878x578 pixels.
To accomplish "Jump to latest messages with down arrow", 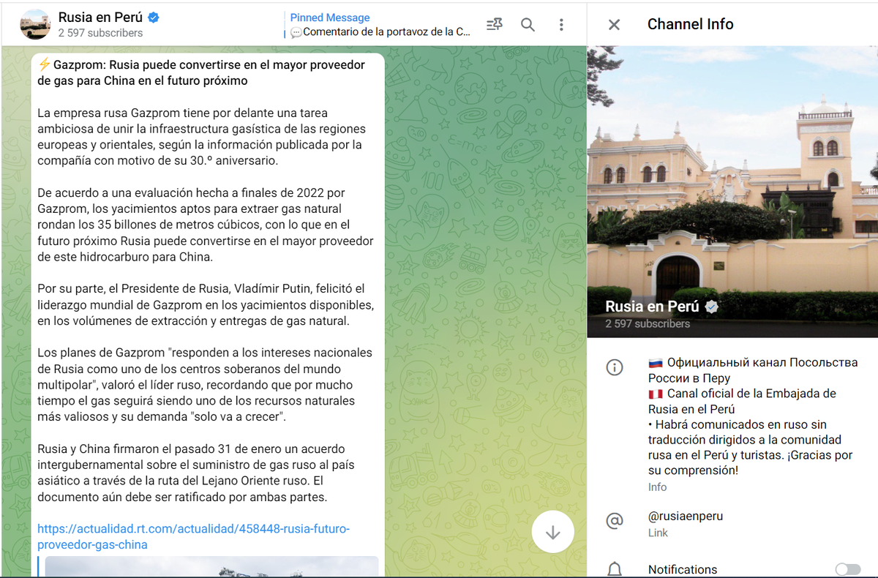I will tap(553, 532).
